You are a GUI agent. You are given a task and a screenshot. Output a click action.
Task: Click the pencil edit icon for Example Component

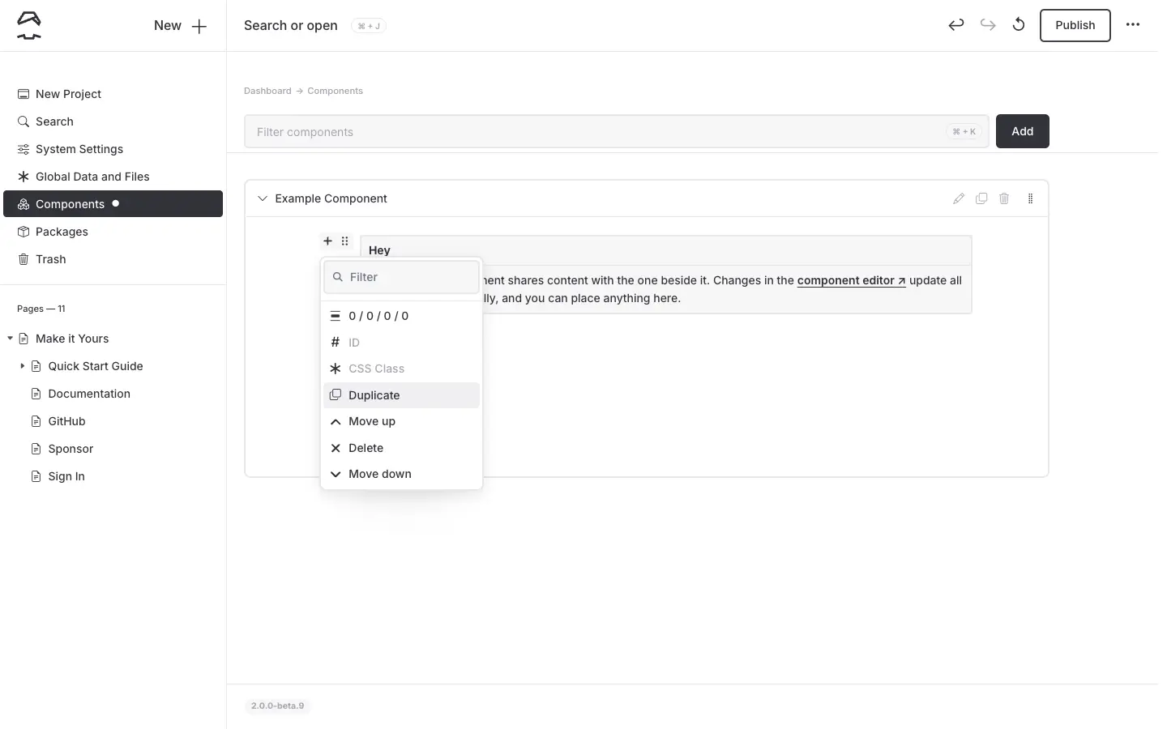(x=959, y=198)
